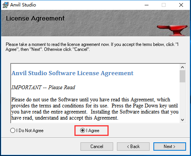Click the "Anvil Studio" title bar text
This screenshot has height=156, width=191.
click(x=23, y=5)
